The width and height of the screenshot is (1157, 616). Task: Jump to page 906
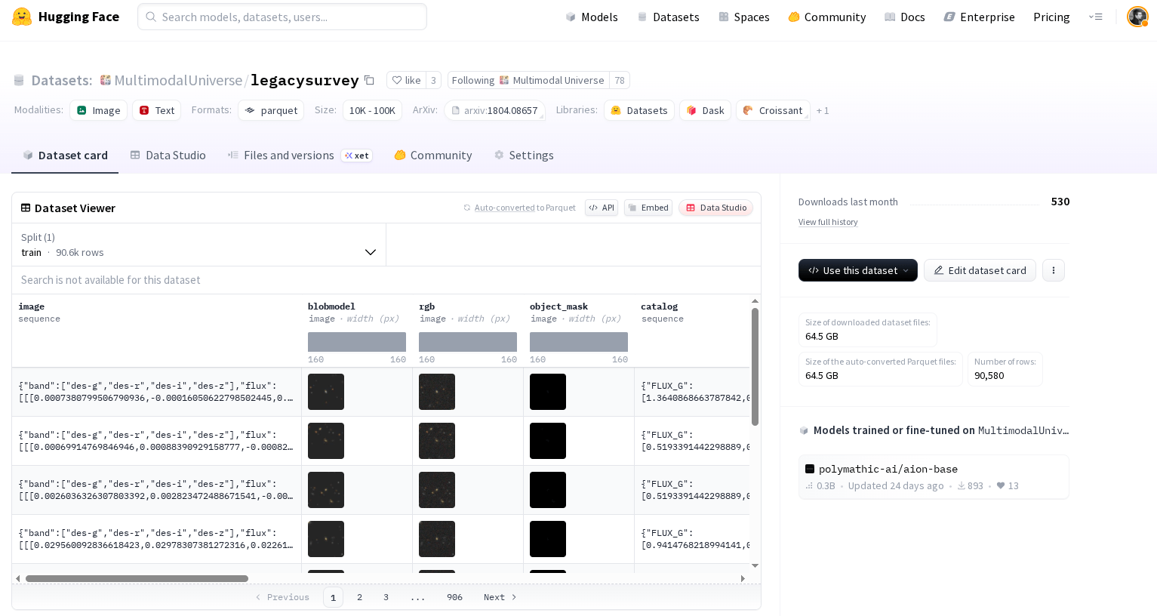[454, 597]
